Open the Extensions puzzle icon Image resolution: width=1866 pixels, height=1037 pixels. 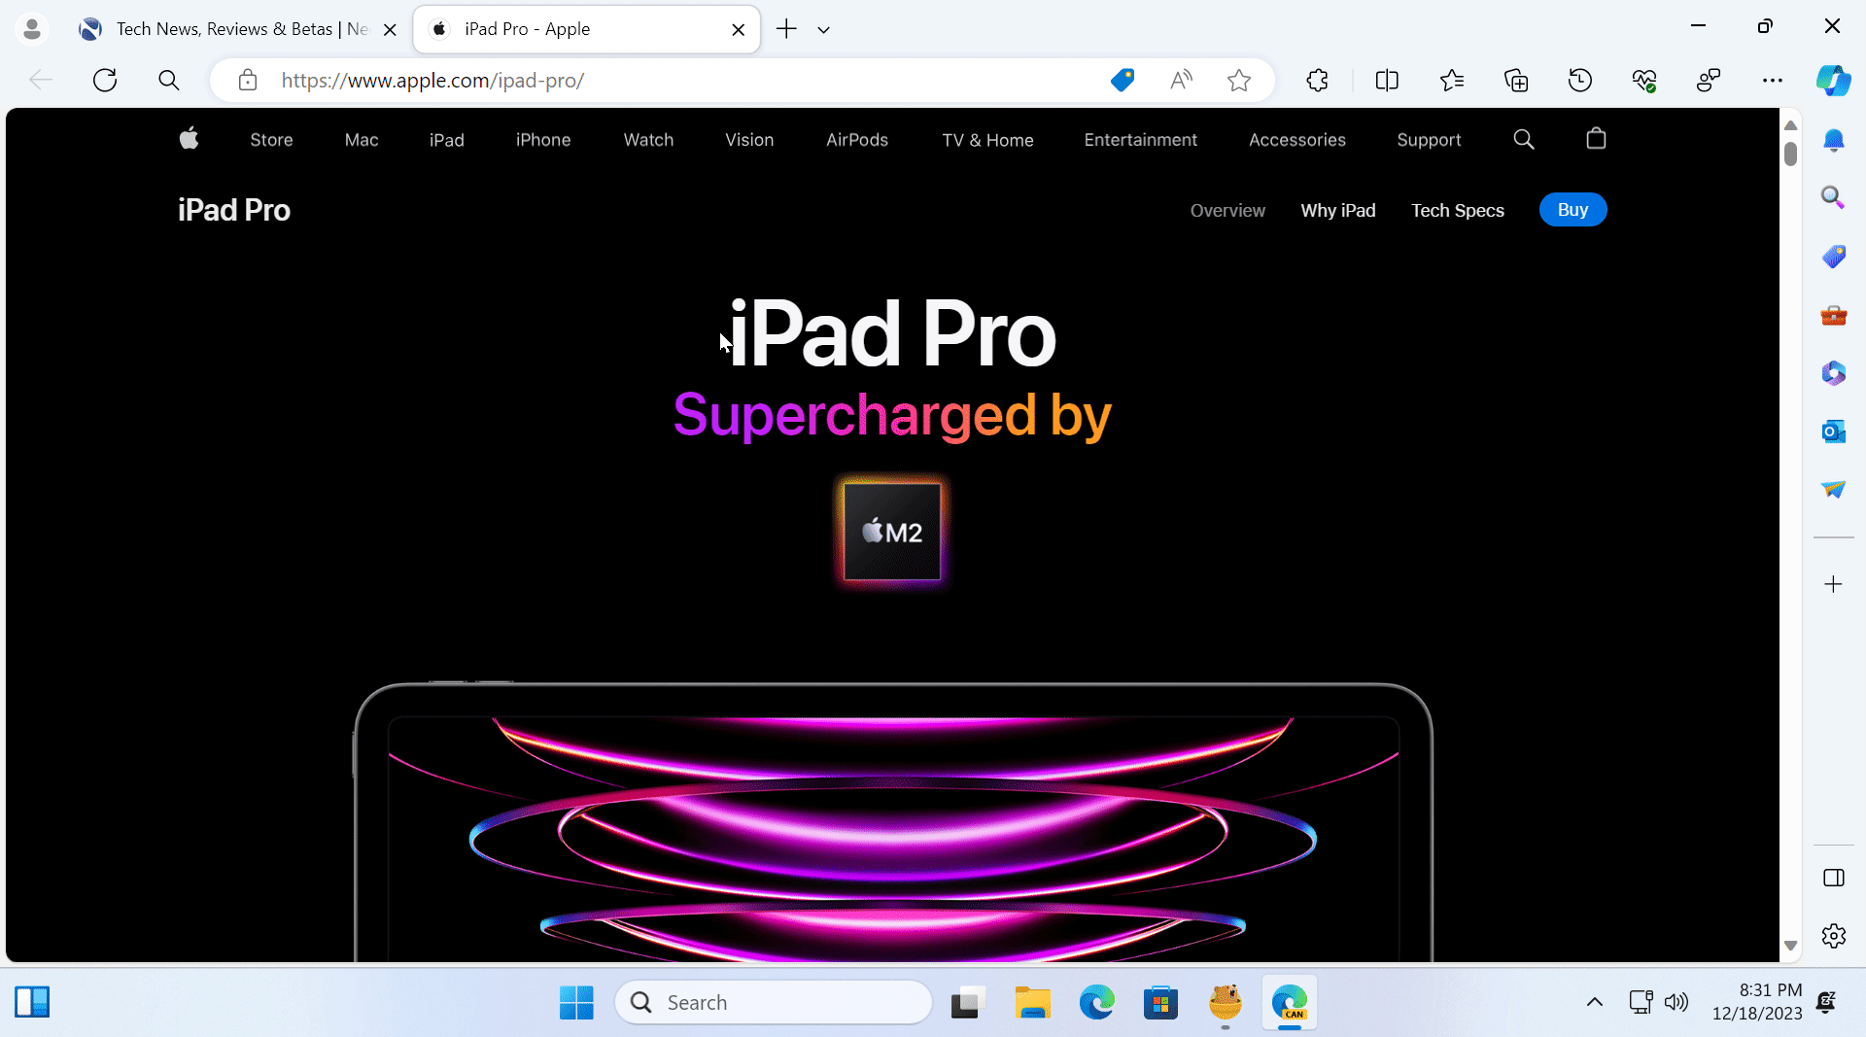[x=1317, y=80]
